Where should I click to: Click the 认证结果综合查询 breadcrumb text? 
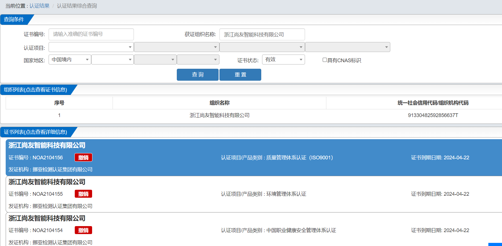(77, 6)
